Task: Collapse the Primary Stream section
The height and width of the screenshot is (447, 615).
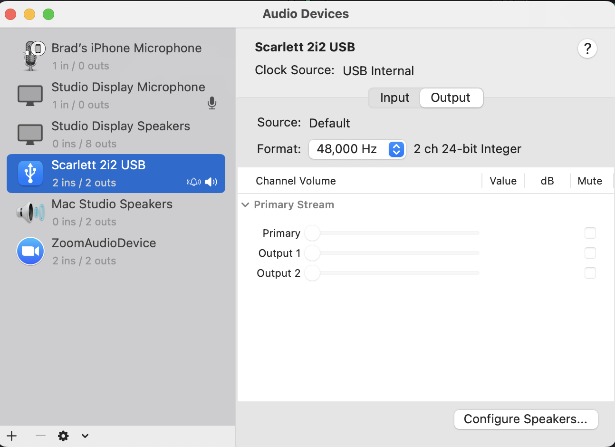Action: 245,205
